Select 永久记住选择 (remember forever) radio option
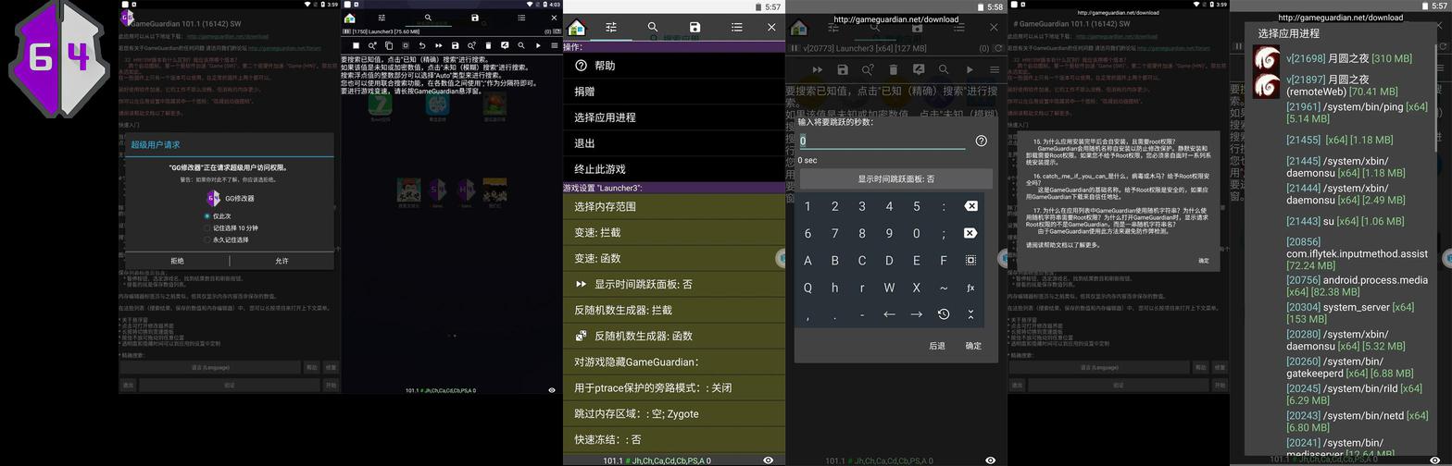Image resolution: width=1452 pixels, height=466 pixels. [x=226, y=239]
